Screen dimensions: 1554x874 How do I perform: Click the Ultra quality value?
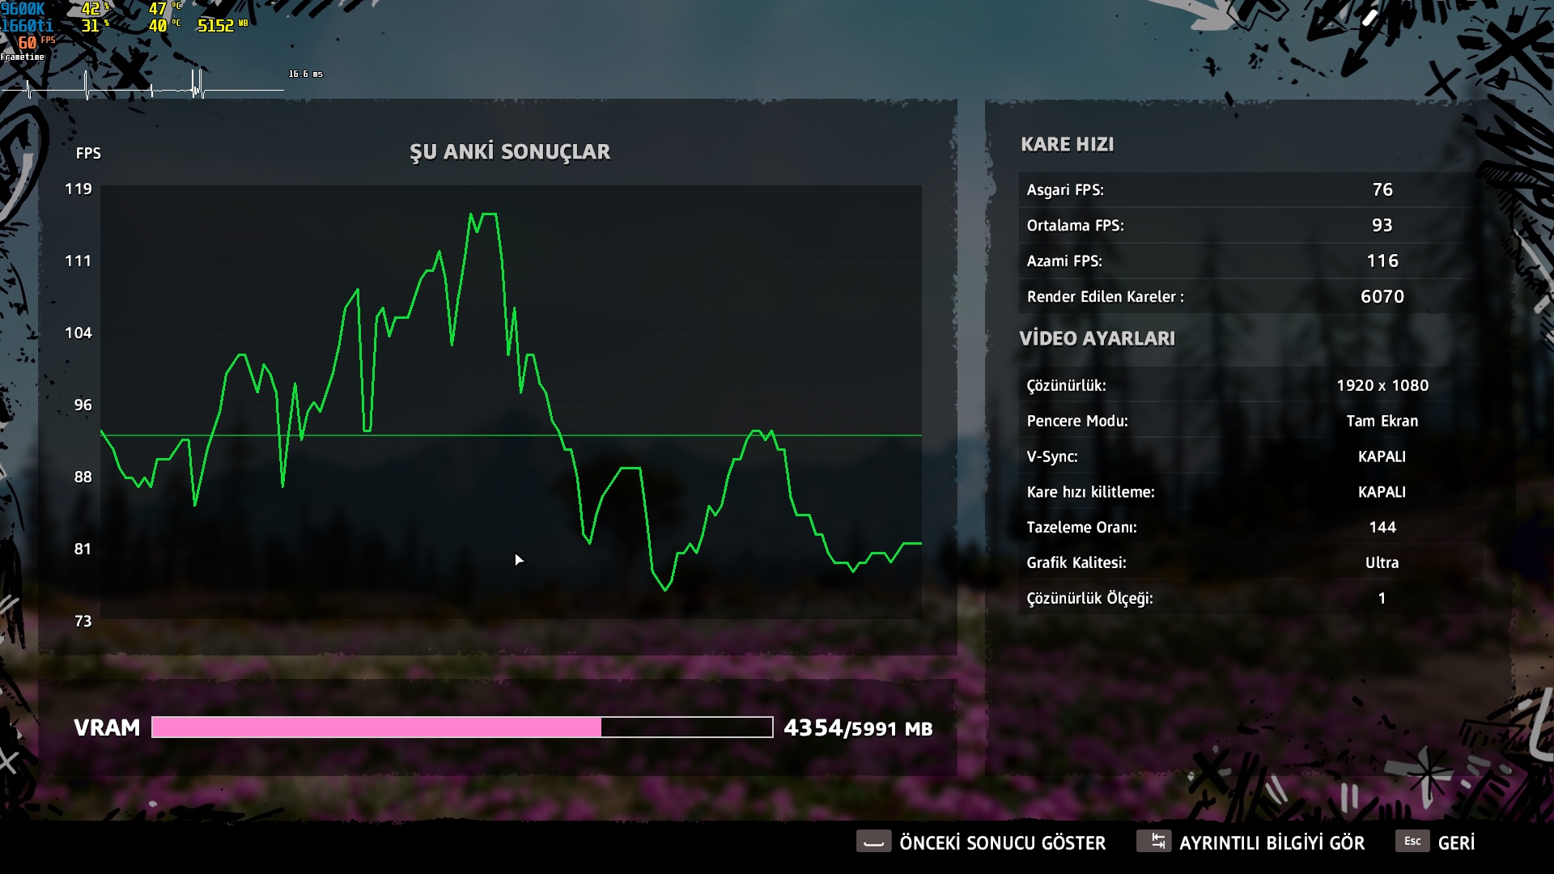click(1382, 562)
